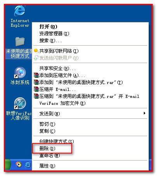This screenshot has width=157, height=176.
Task: Select the 未使用的桌面快捷方式 folder icon
Action: click(20, 41)
